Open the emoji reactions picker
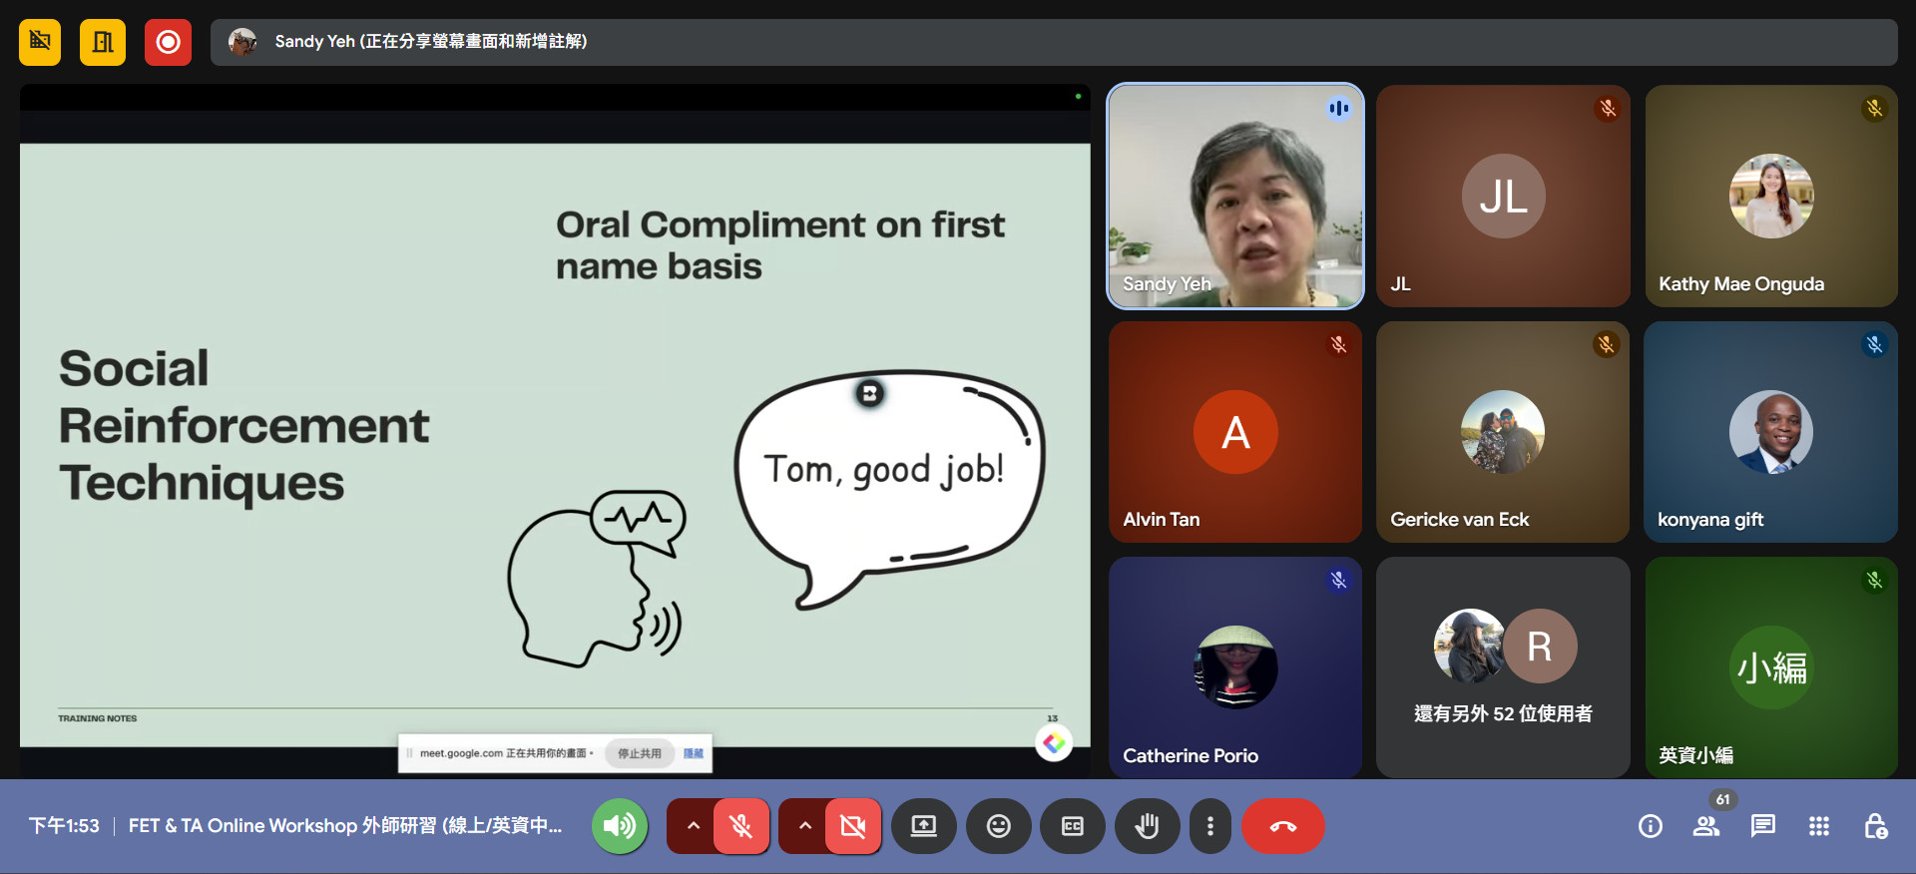Viewport: 1916px width, 874px height. (x=998, y=826)
